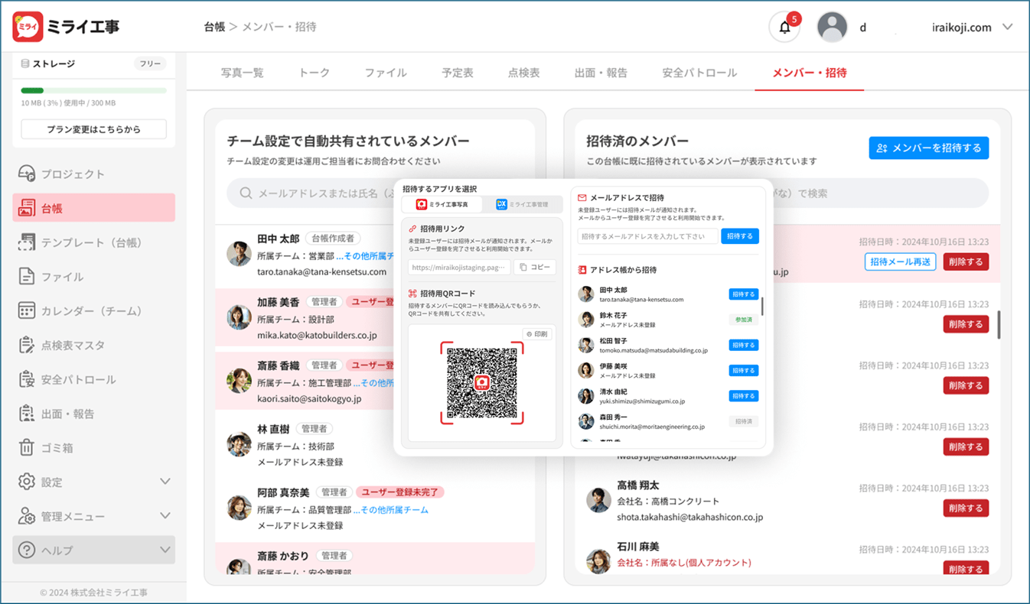Viewport: 1030px width, 604px height.
Task: Click 削除する for 高橋 翔太
Action: click(966, 508)
